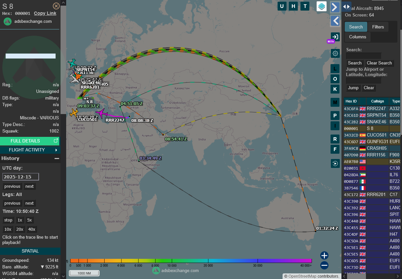
Task: Expand the FLIGHT ACTIVITY section
Action: pyautogui.click(x=30, y=150)
